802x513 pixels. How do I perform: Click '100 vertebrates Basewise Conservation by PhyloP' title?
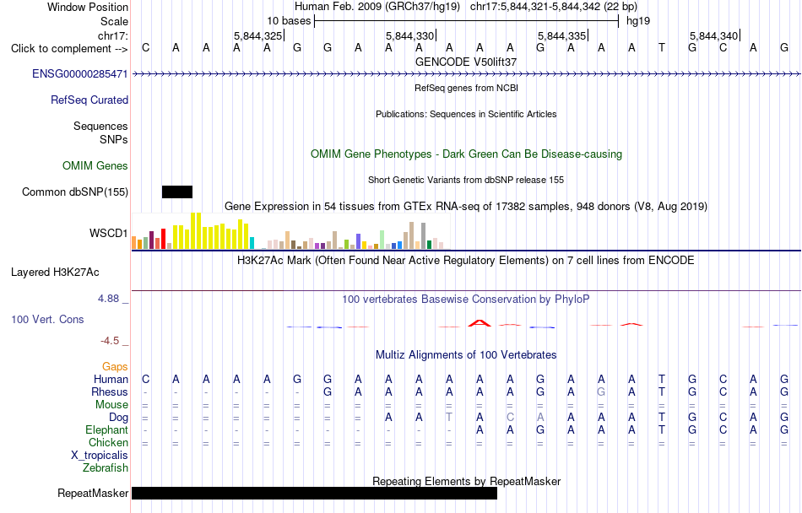tap(466, 300)
